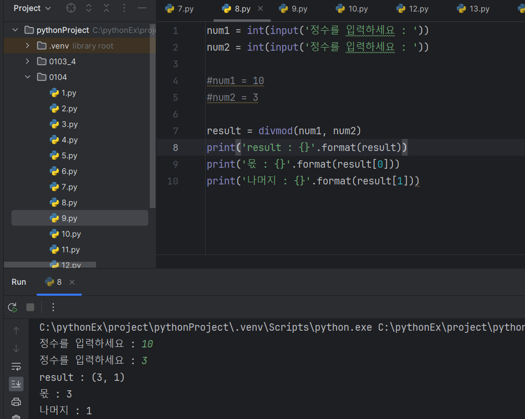
Task: Select 3.py in the project tree
Action: [64, 124]
